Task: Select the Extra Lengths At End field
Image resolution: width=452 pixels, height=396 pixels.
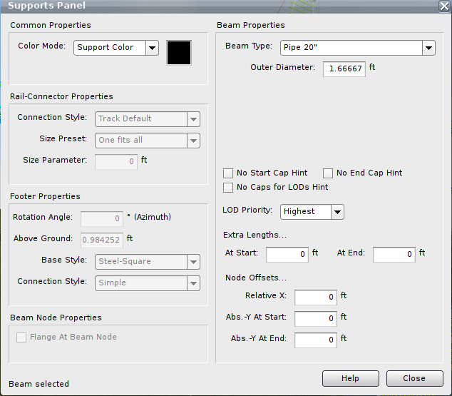Action: [x=394, y=254]
